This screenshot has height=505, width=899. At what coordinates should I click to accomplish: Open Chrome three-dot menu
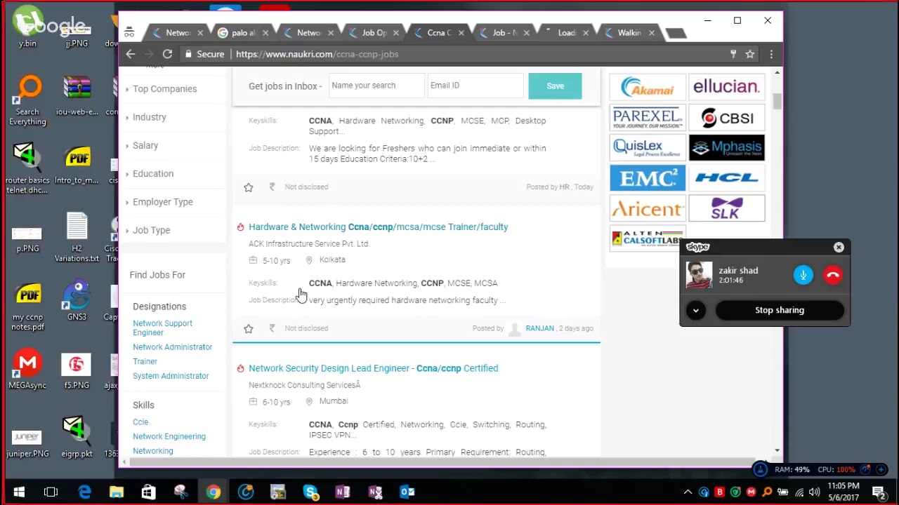(x=771, y=54)
